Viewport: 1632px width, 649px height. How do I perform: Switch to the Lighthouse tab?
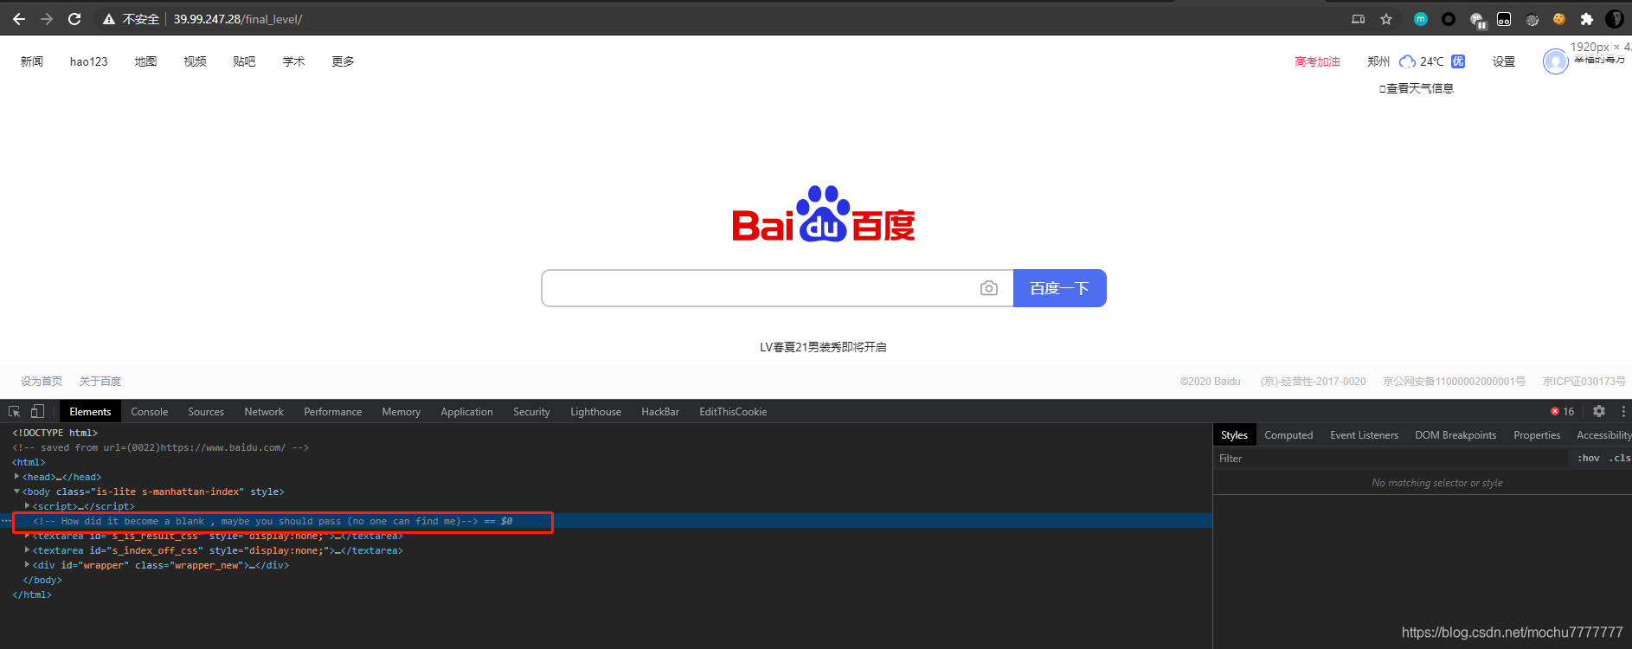(x=596, y=412)
